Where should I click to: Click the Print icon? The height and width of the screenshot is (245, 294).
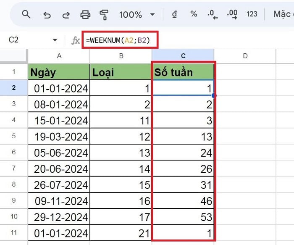tap(85, 15)
